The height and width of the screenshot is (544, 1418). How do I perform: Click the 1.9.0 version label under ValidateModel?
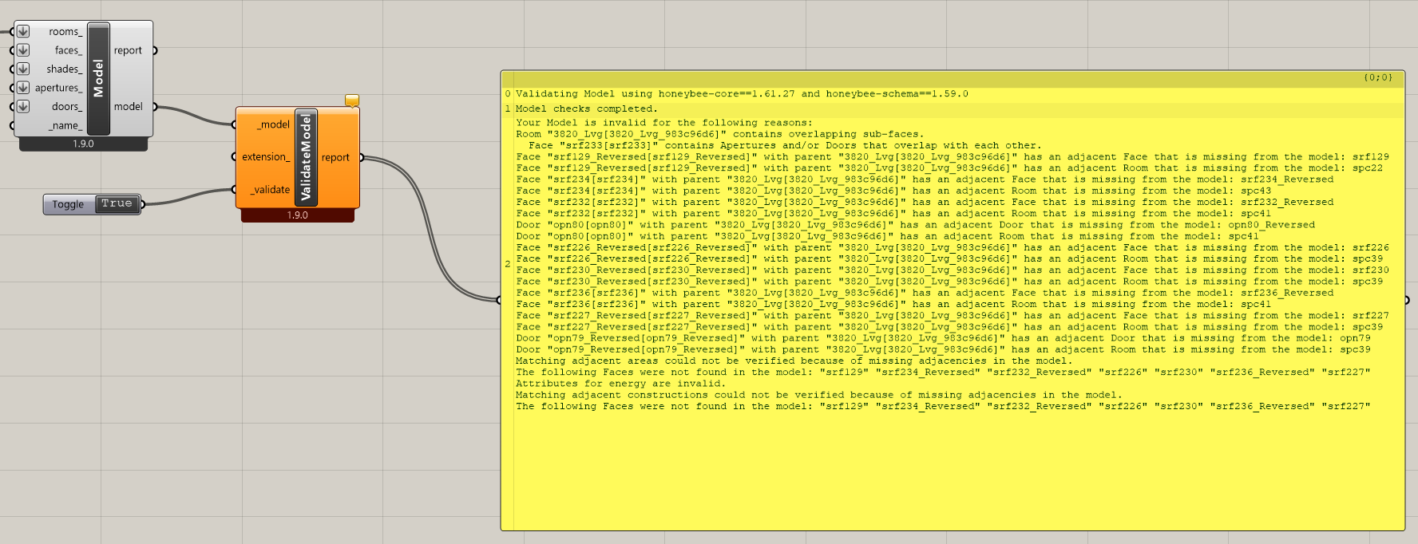[x=297, y=215]
